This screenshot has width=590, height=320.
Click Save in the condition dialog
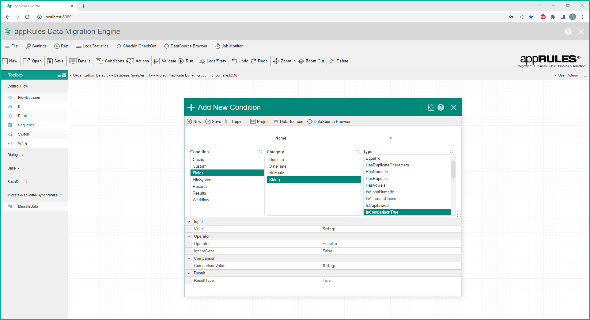click(213, 122)
